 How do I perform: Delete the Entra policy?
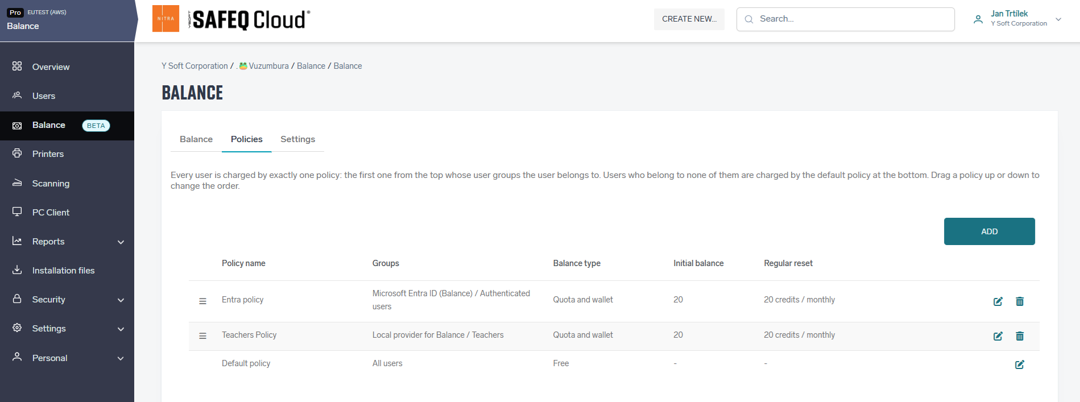[1020, 301]
